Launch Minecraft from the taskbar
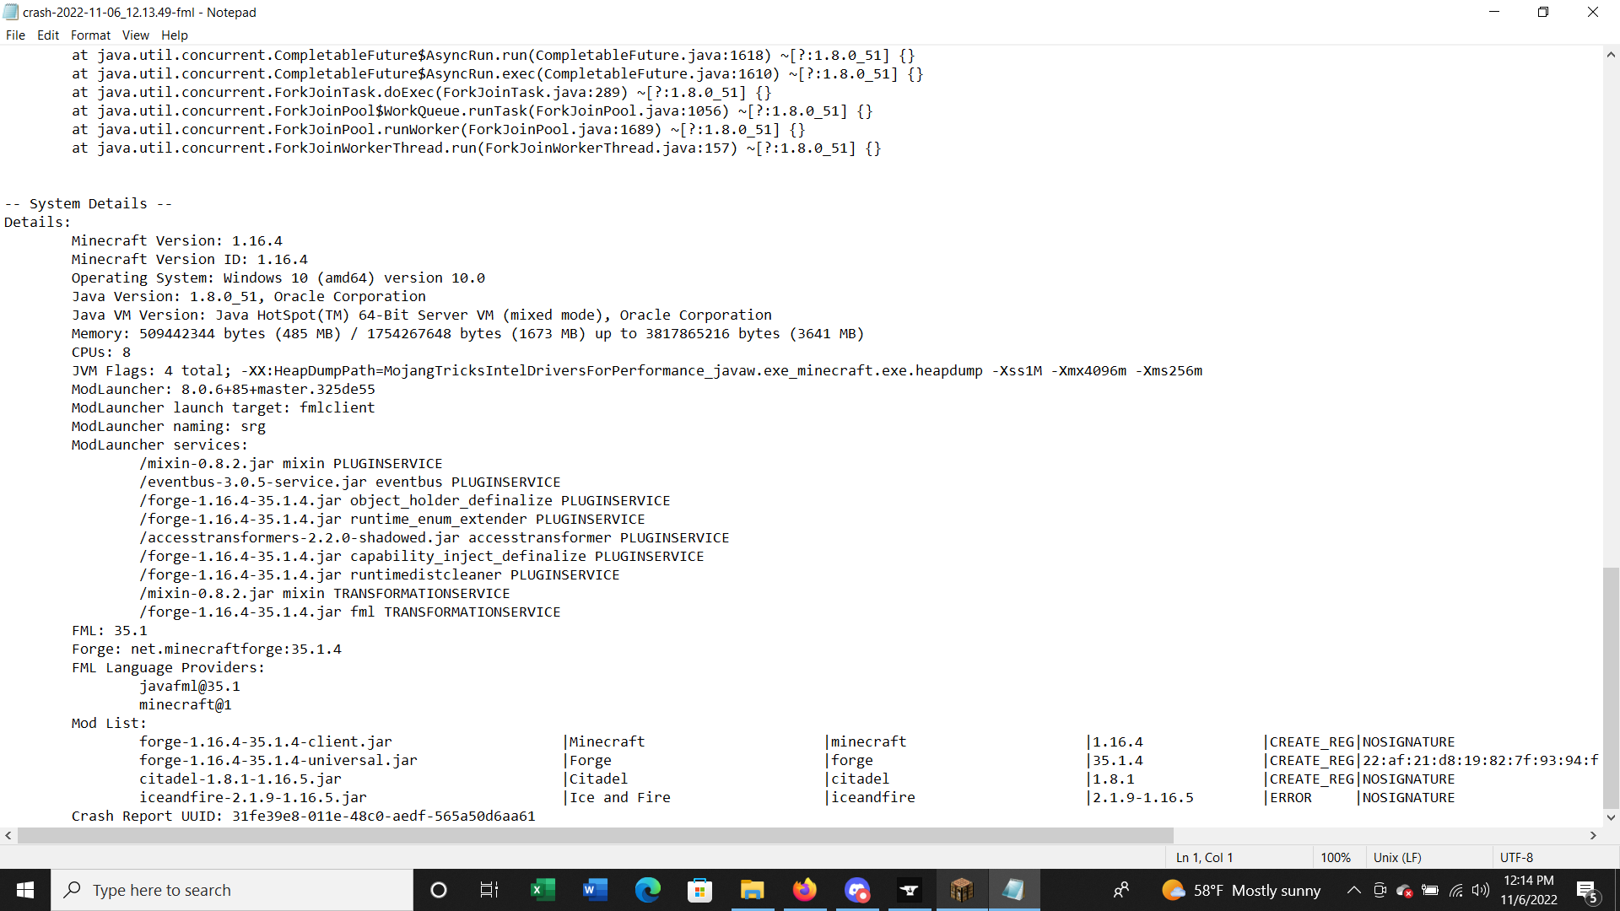The width and height of the screenshot is (1620, 911). [963, 890]
